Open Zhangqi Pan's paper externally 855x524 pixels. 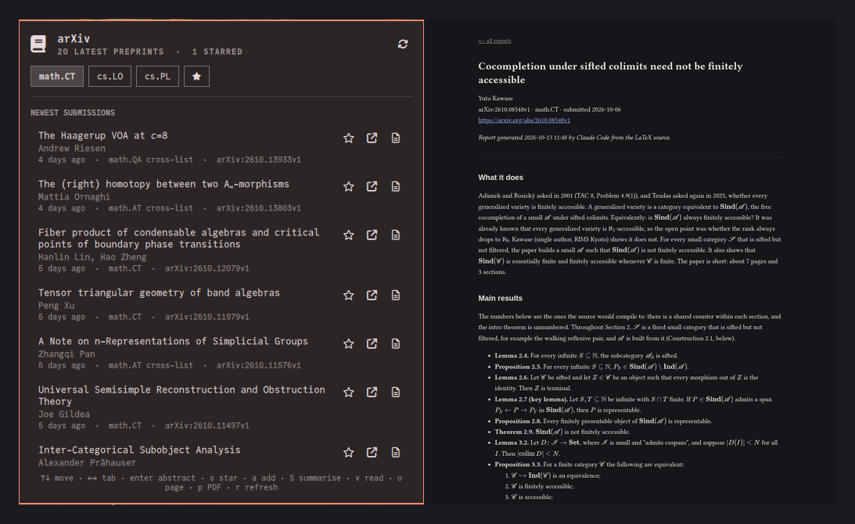point(372,343)
